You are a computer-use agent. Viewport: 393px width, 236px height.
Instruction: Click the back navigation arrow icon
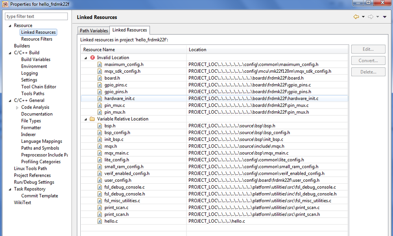pos(356,17)
